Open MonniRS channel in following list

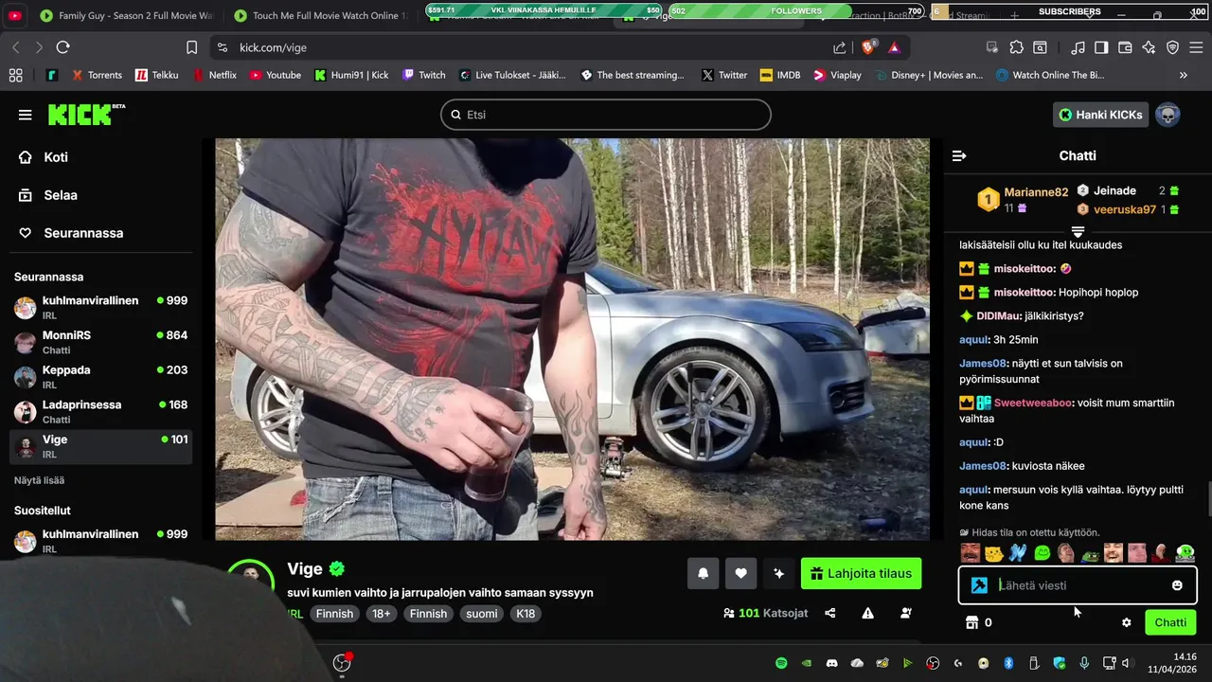click(x=100, y=342)
